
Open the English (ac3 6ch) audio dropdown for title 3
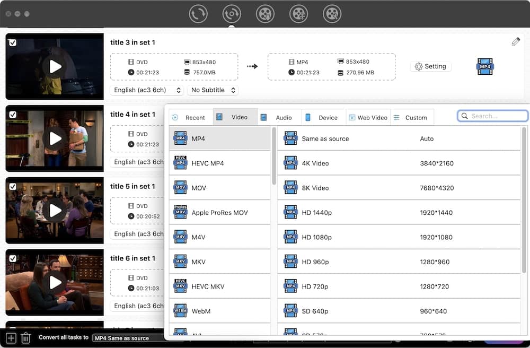(x=147, y=90)
